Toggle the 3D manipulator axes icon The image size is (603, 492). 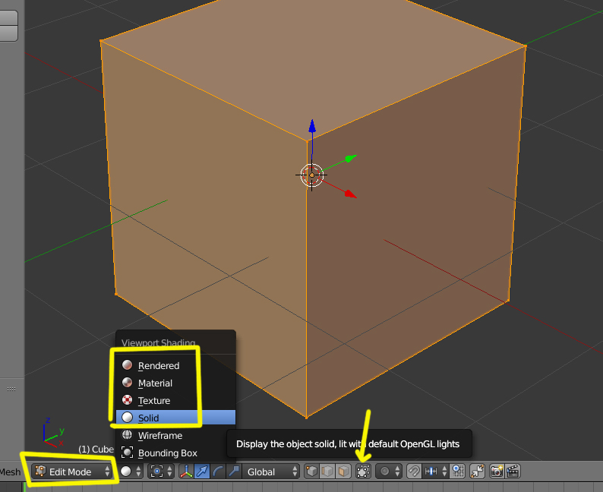[186, 471]
